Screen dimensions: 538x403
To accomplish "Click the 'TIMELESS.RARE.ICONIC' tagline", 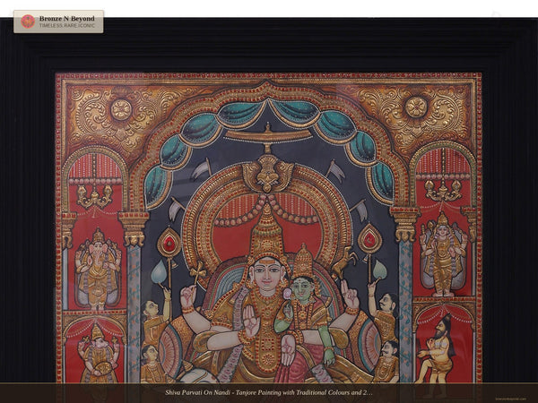I will point(67,26).
